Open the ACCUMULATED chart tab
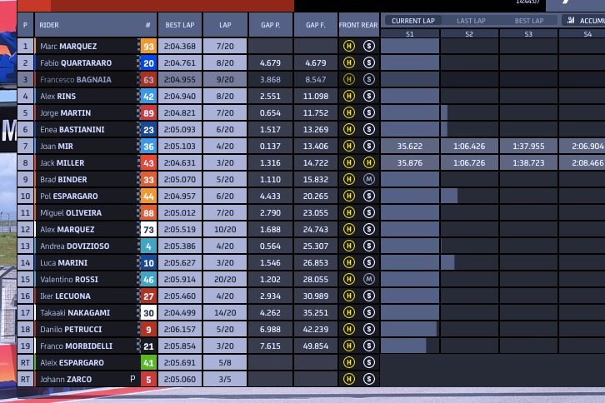Screen dimensions: 605x403 coord(584,21)
